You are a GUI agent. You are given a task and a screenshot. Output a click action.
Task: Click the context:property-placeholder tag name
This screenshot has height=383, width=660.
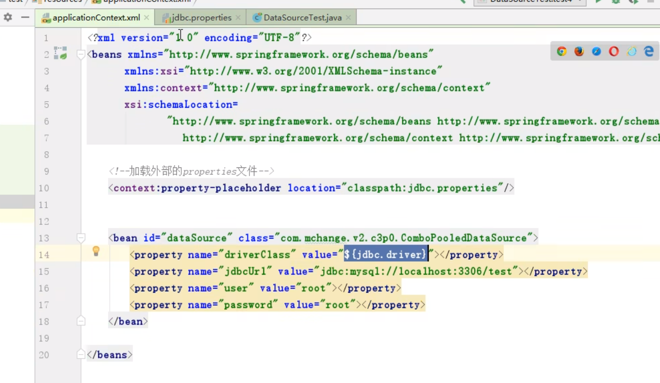coord(197,188)
